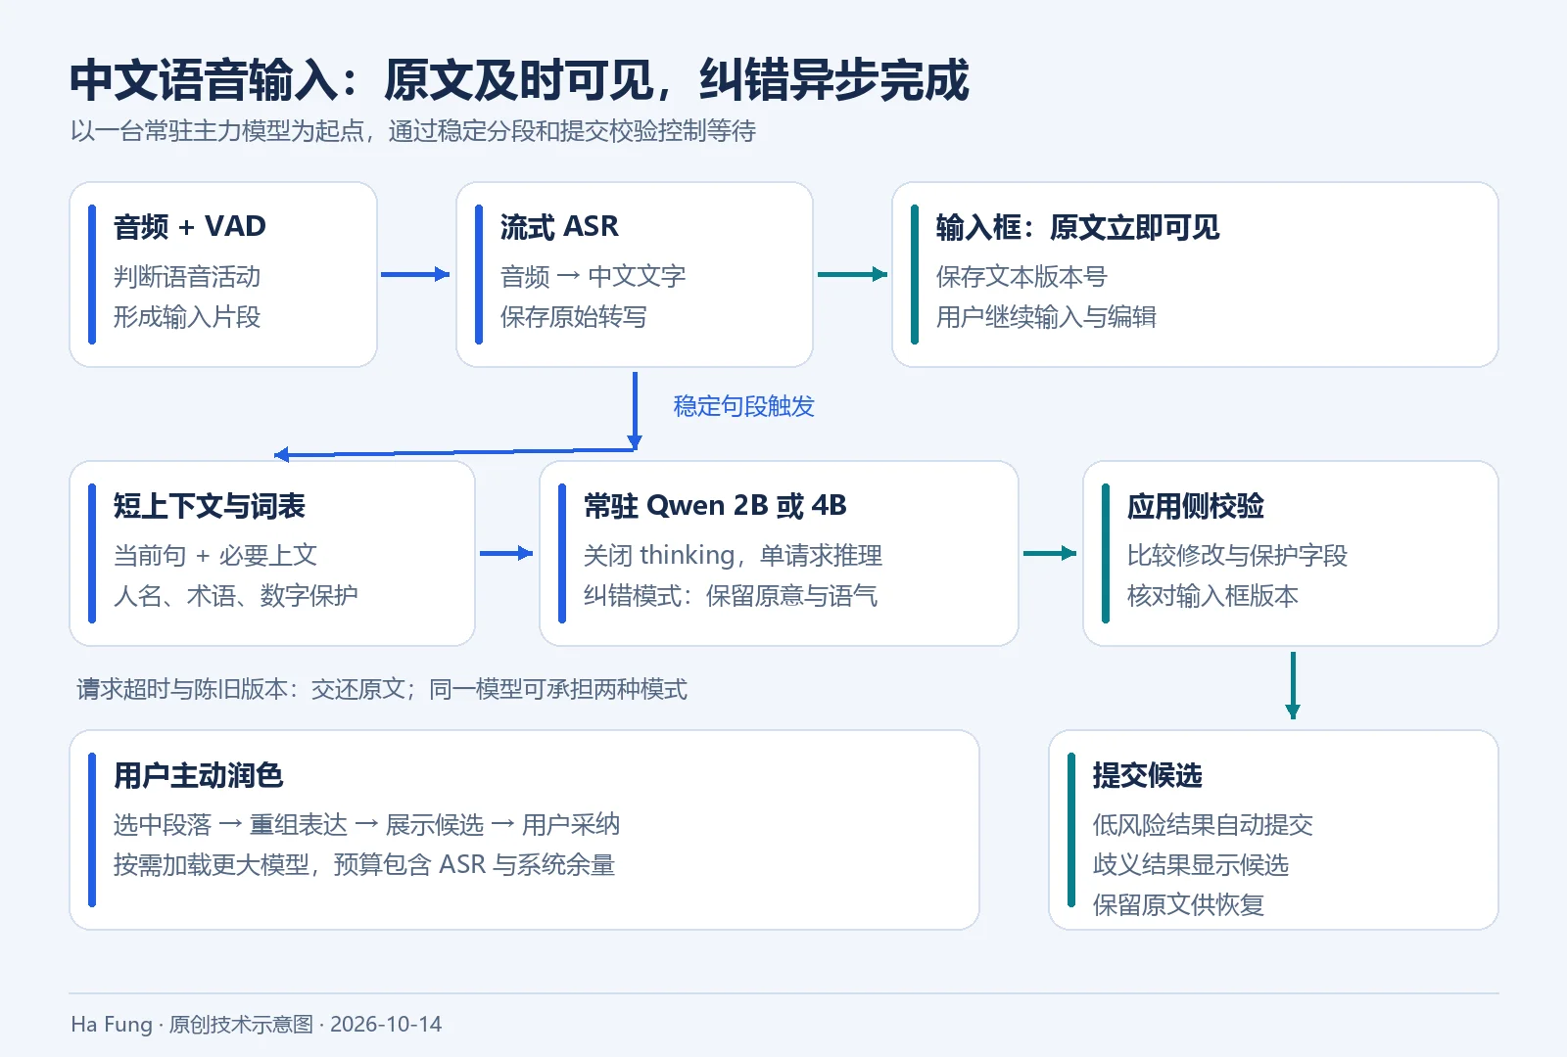Click the note starting 请求超时与陈旧版本
The width and height of the screenshot is (1567, 1057).
pyautogui.click(x=382, y=689)
